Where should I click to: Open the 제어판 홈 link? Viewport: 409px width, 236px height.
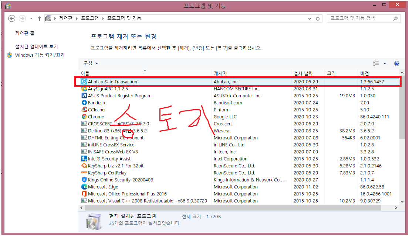(x=25, y=33)
